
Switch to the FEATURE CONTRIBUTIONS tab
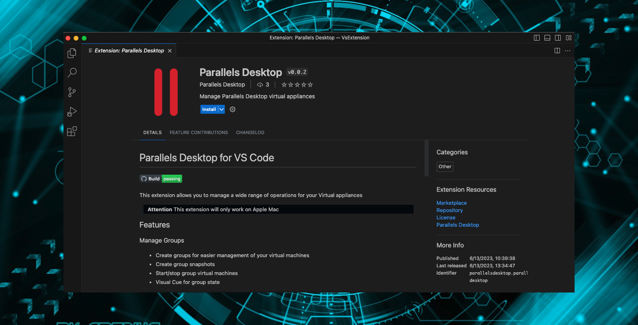coord(199,132)
